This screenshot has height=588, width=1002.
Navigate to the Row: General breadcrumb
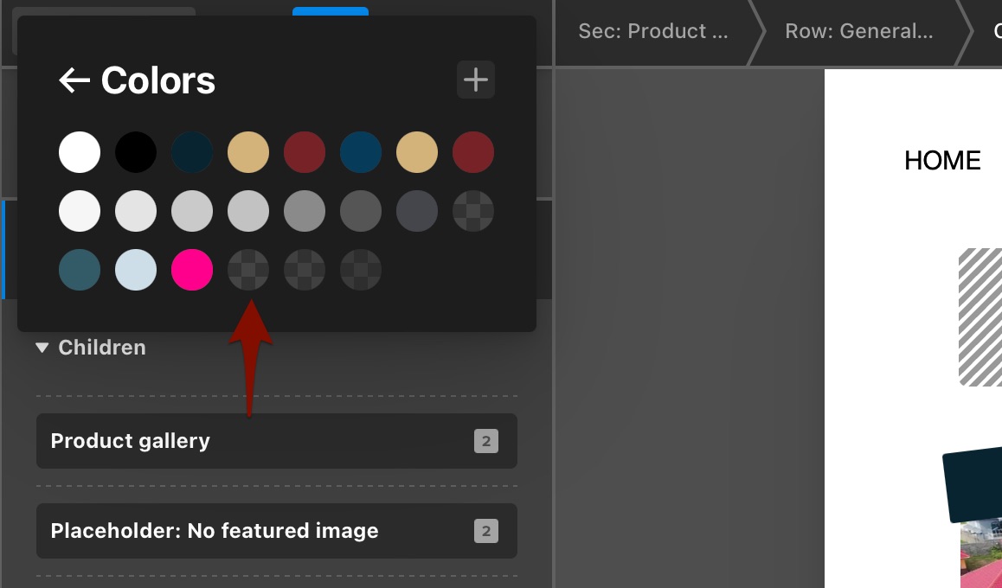point(858,32)
